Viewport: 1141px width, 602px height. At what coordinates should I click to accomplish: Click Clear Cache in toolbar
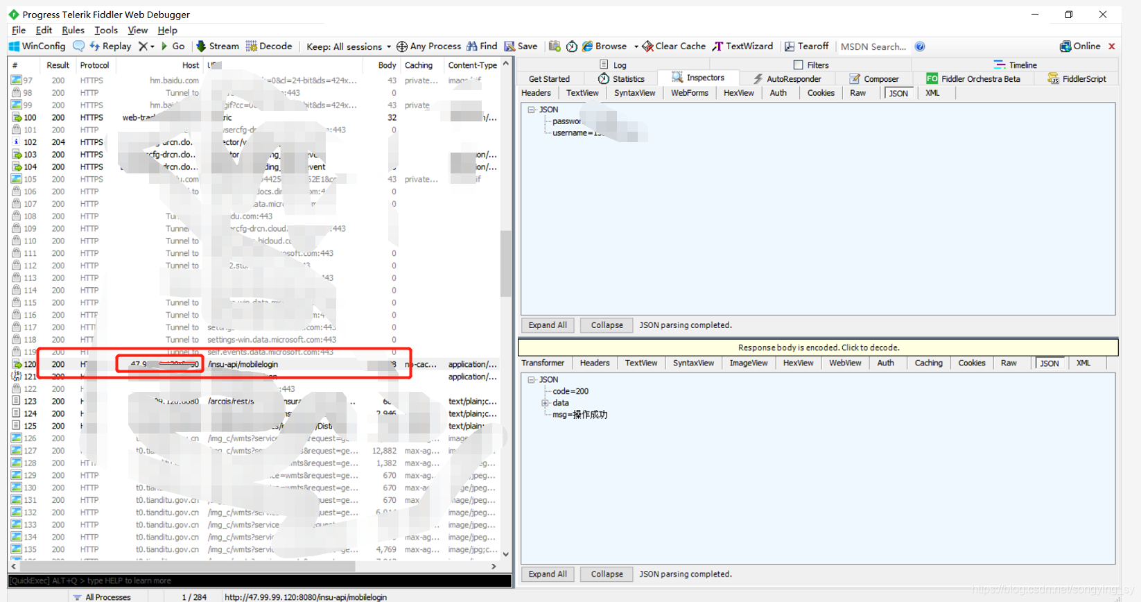[x=674, y=46]
